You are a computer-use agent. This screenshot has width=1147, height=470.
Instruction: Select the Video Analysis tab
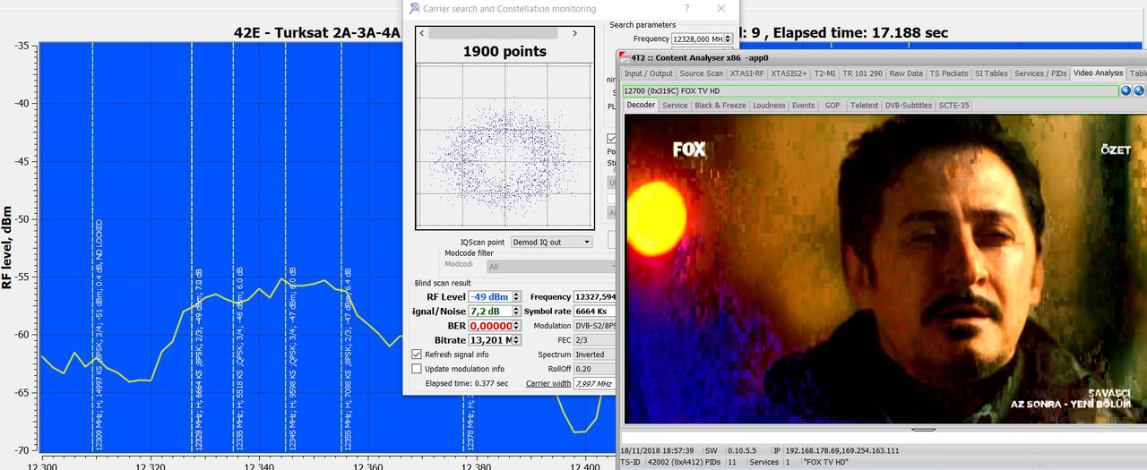coord(1098,73)
